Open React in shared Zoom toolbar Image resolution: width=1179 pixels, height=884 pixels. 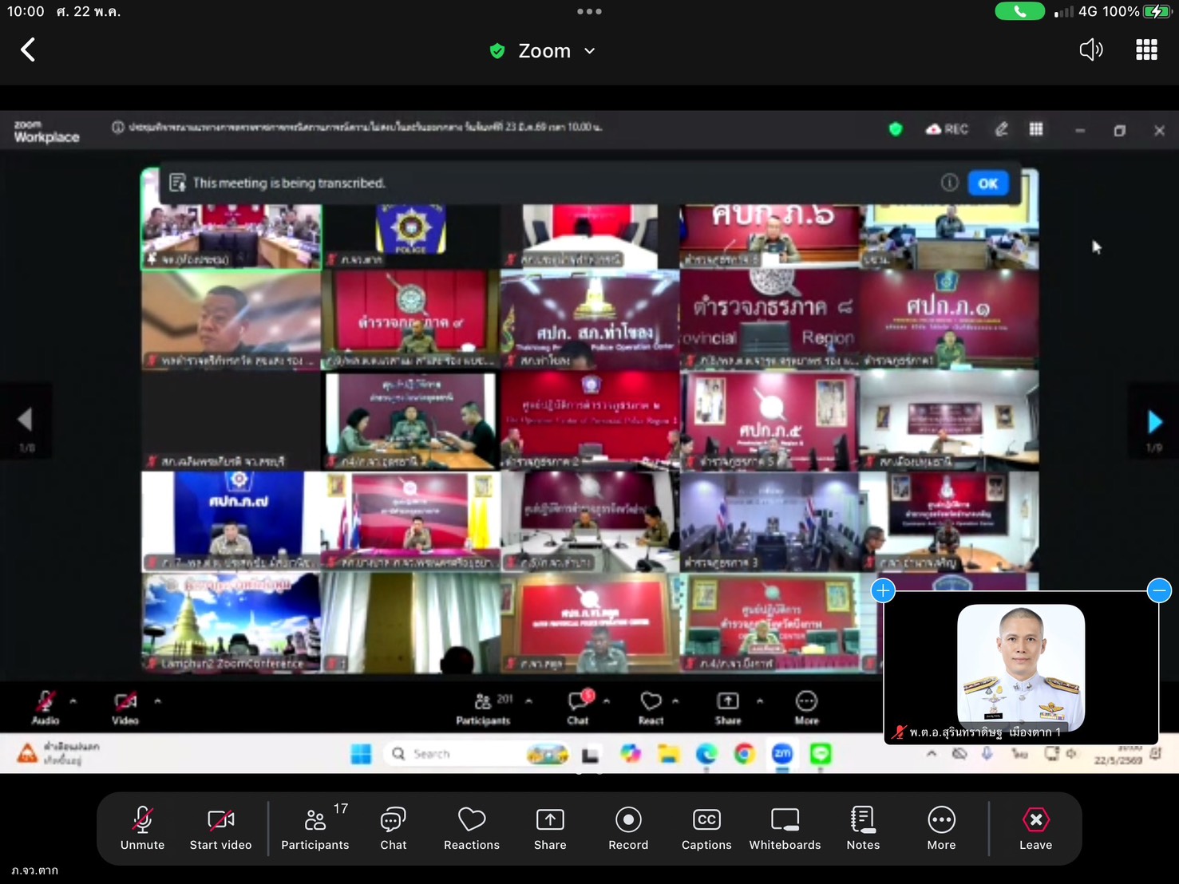651,707
